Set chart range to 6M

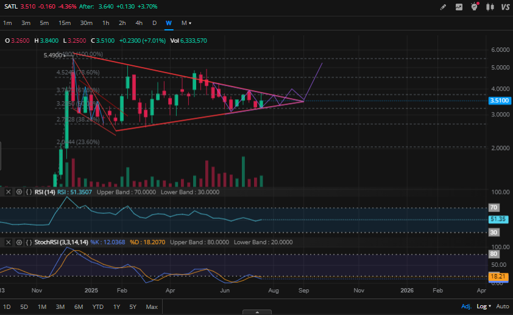click(x=79, y=307)
